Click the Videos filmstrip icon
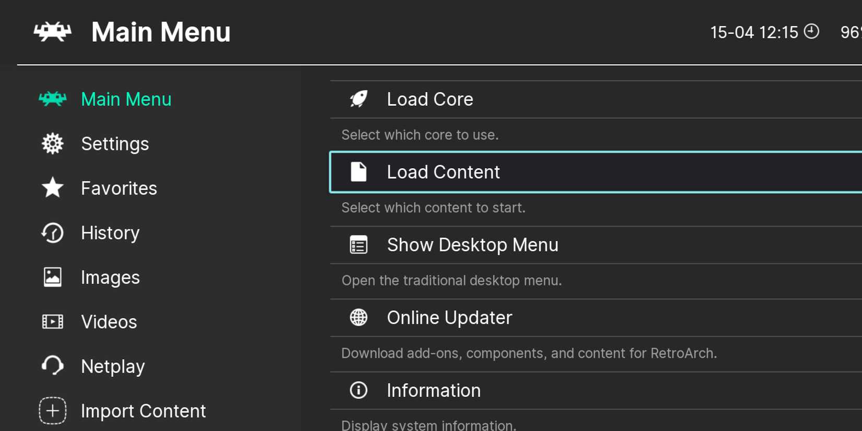 (52, 322)
